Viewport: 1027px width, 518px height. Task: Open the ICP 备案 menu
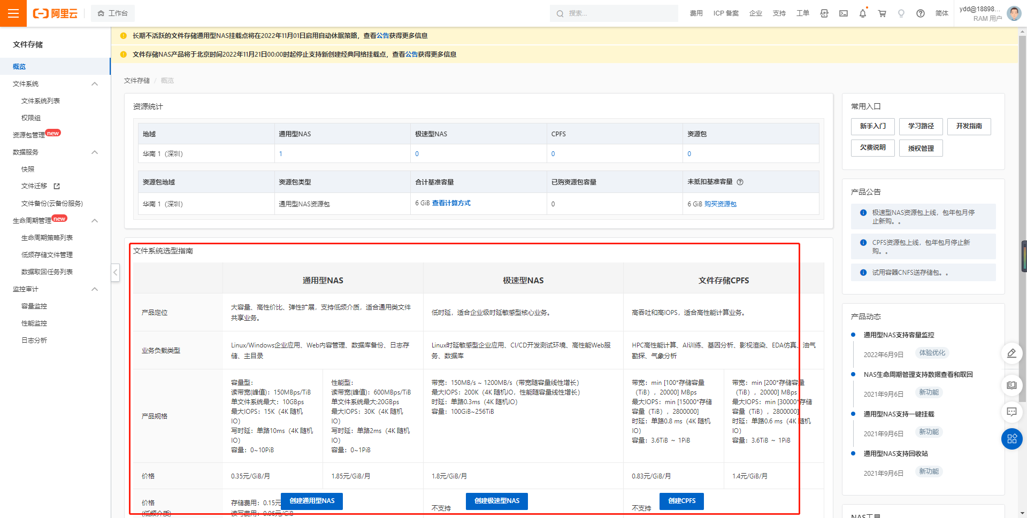coord(726,13)
